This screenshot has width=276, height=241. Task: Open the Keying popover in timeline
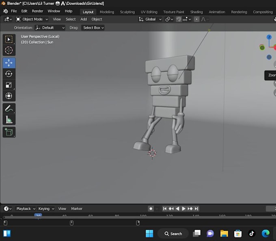coord(46,209)
